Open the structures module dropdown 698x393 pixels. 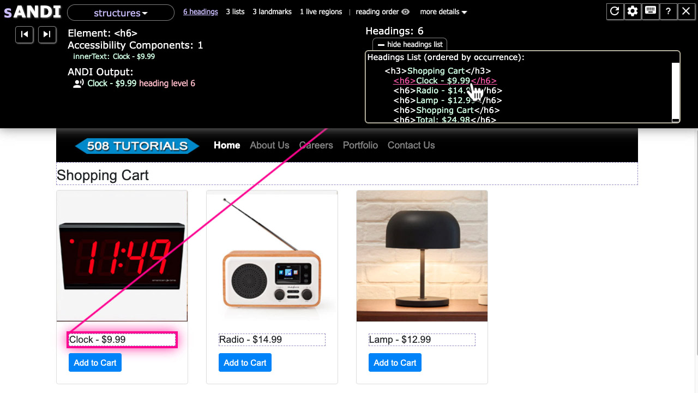coord(121,13)
